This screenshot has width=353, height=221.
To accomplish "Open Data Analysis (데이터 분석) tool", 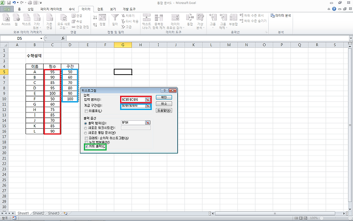I will [281, 16].
